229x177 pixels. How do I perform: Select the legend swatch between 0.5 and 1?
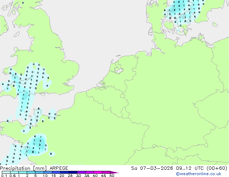pyautogui.click(x=14, y=172)
